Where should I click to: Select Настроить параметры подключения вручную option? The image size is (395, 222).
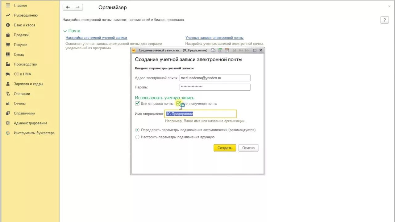pos(137,137)
